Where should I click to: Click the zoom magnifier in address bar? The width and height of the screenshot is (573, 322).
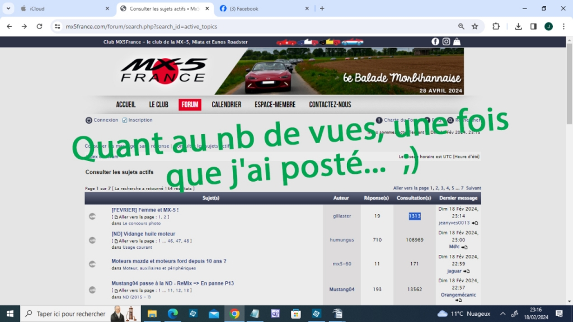pyautogui.click(x=461, y=26)
